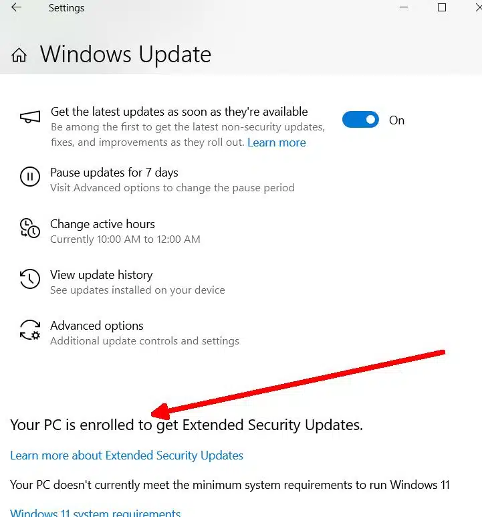Open Change active hours setting

pos(102,224)
